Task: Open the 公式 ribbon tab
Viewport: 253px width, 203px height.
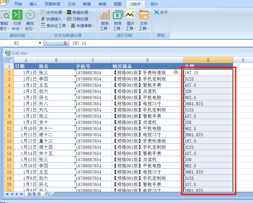Action: point(72,4)
